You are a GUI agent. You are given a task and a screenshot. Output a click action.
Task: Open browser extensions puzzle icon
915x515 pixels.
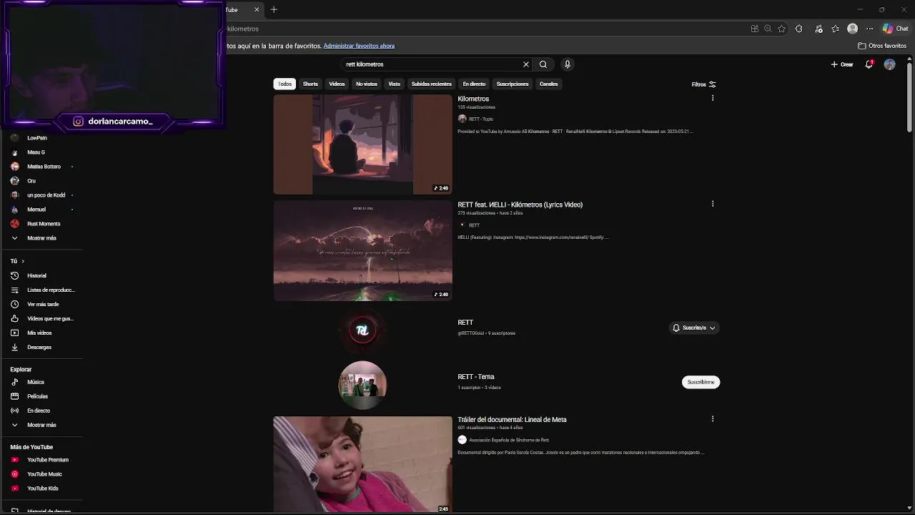(799, 29)
